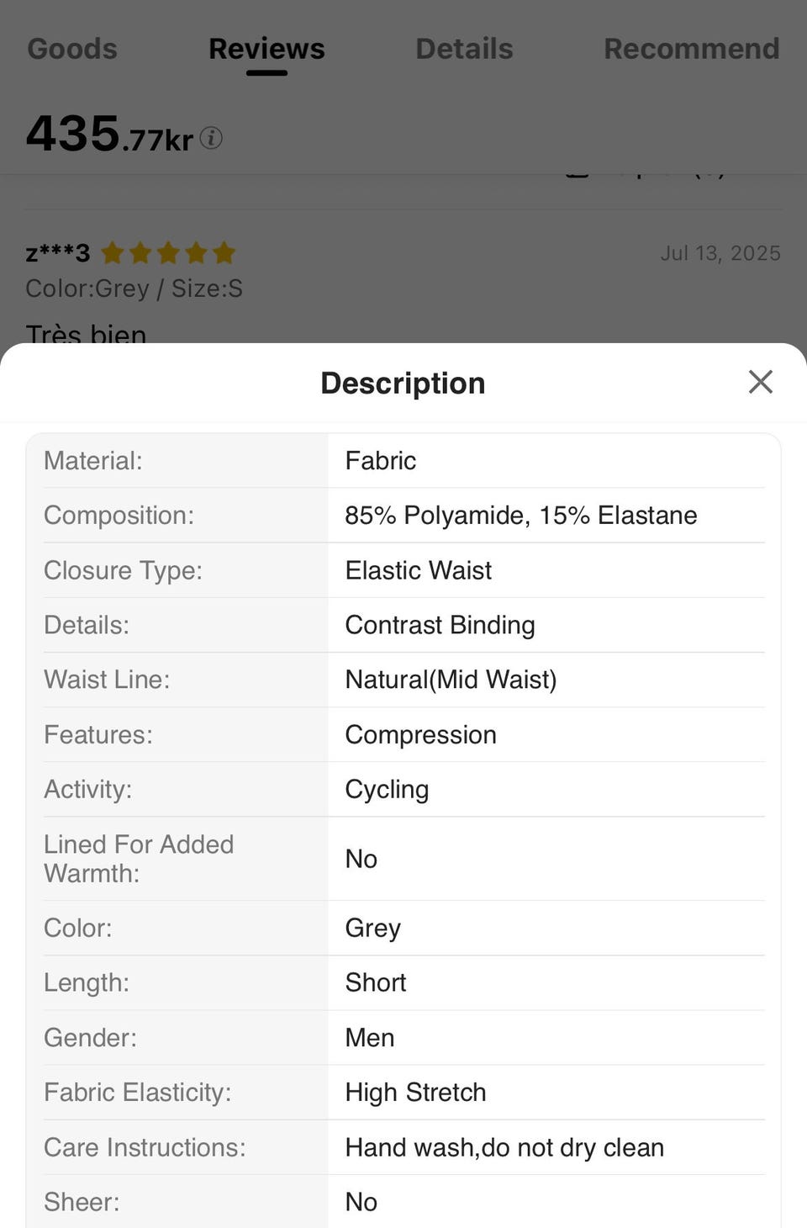The height and width of the screenshot is (1228, 807).
Task: Tap the Cycling activity value
Action: click(x=387, y=789)
